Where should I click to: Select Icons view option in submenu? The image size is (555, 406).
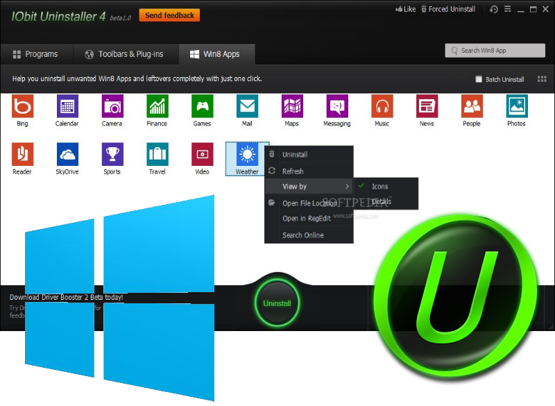click(x=379, y=187)
